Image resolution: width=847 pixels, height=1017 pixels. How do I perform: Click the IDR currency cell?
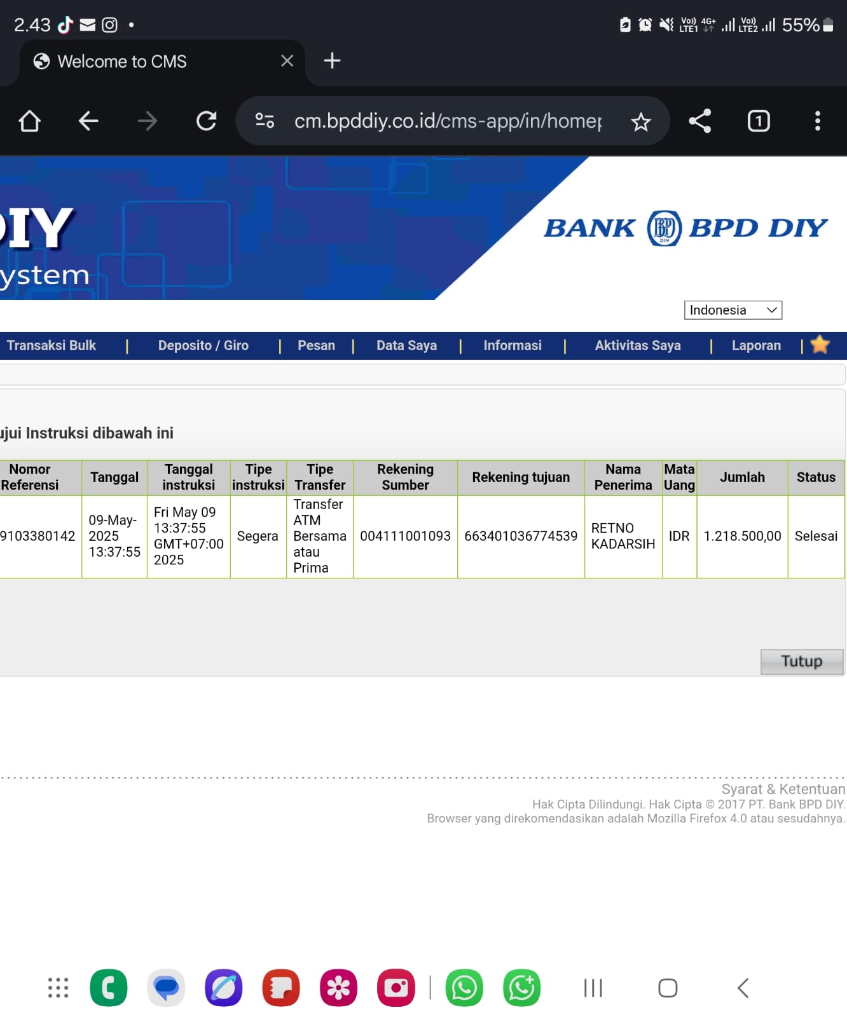pos(679,536)
